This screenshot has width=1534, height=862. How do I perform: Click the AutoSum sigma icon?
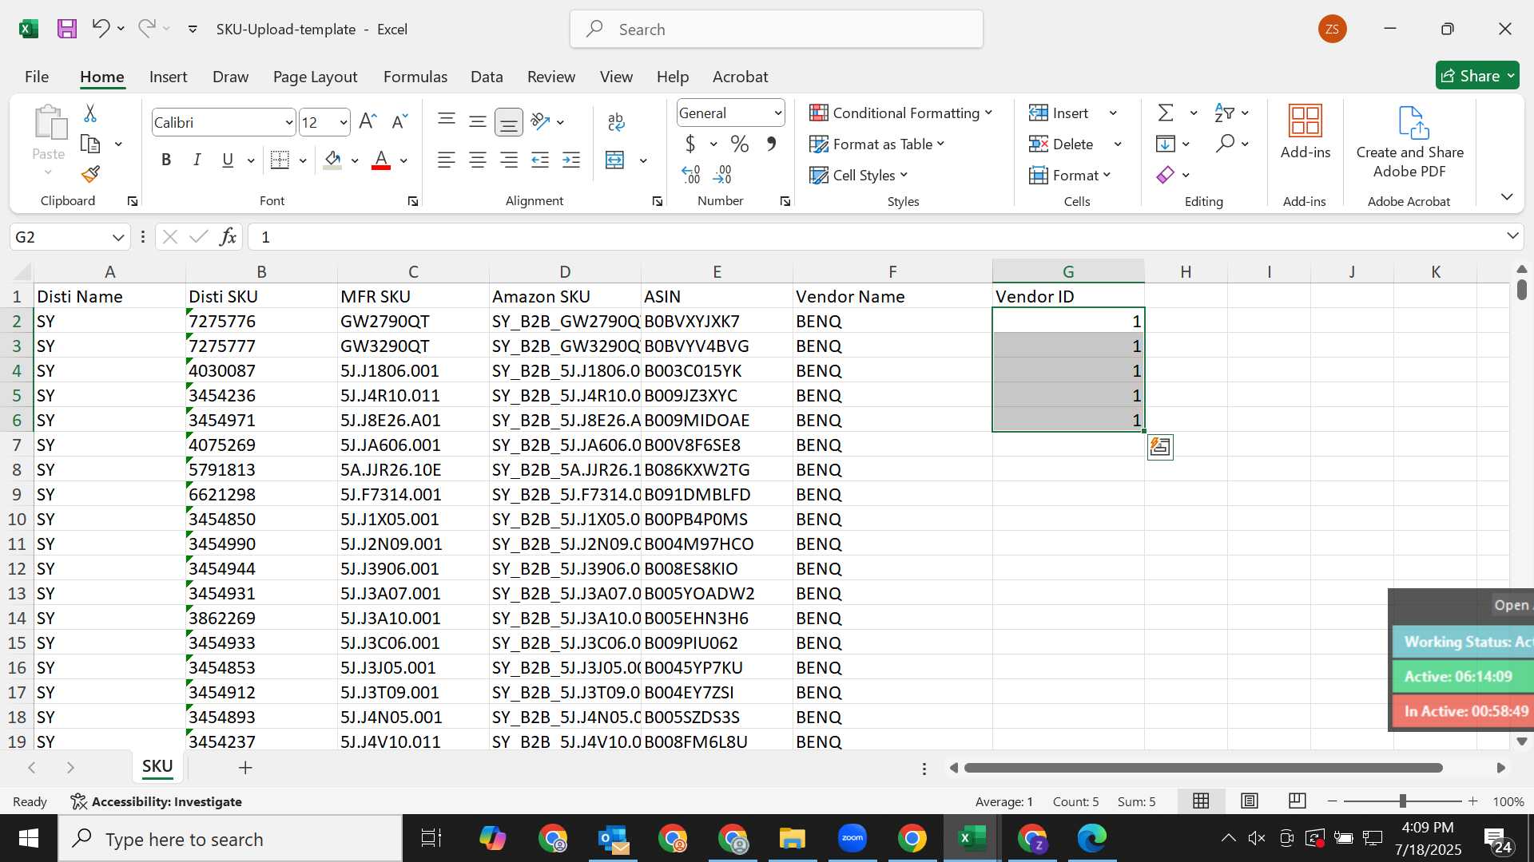(1166, 113)
